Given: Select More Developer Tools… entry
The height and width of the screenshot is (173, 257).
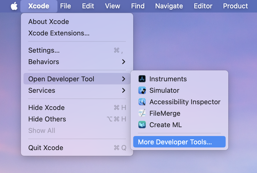Looking at the screenshot, I should pyautogui.click(x=175, y=142).
